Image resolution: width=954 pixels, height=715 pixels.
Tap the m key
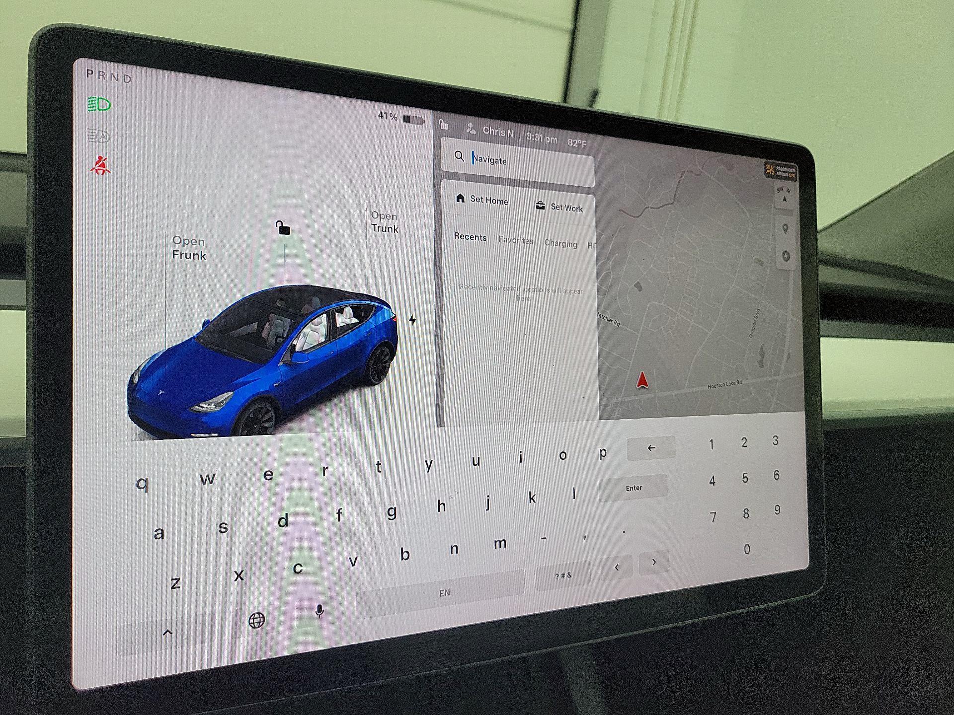pos(500,544)
